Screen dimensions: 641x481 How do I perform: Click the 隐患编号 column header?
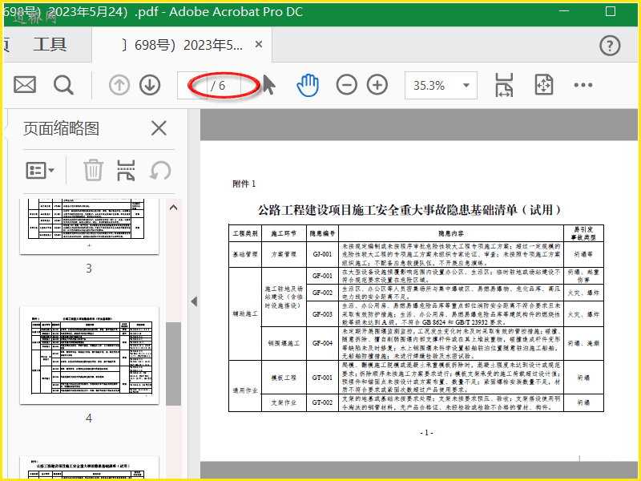(322, 233)
